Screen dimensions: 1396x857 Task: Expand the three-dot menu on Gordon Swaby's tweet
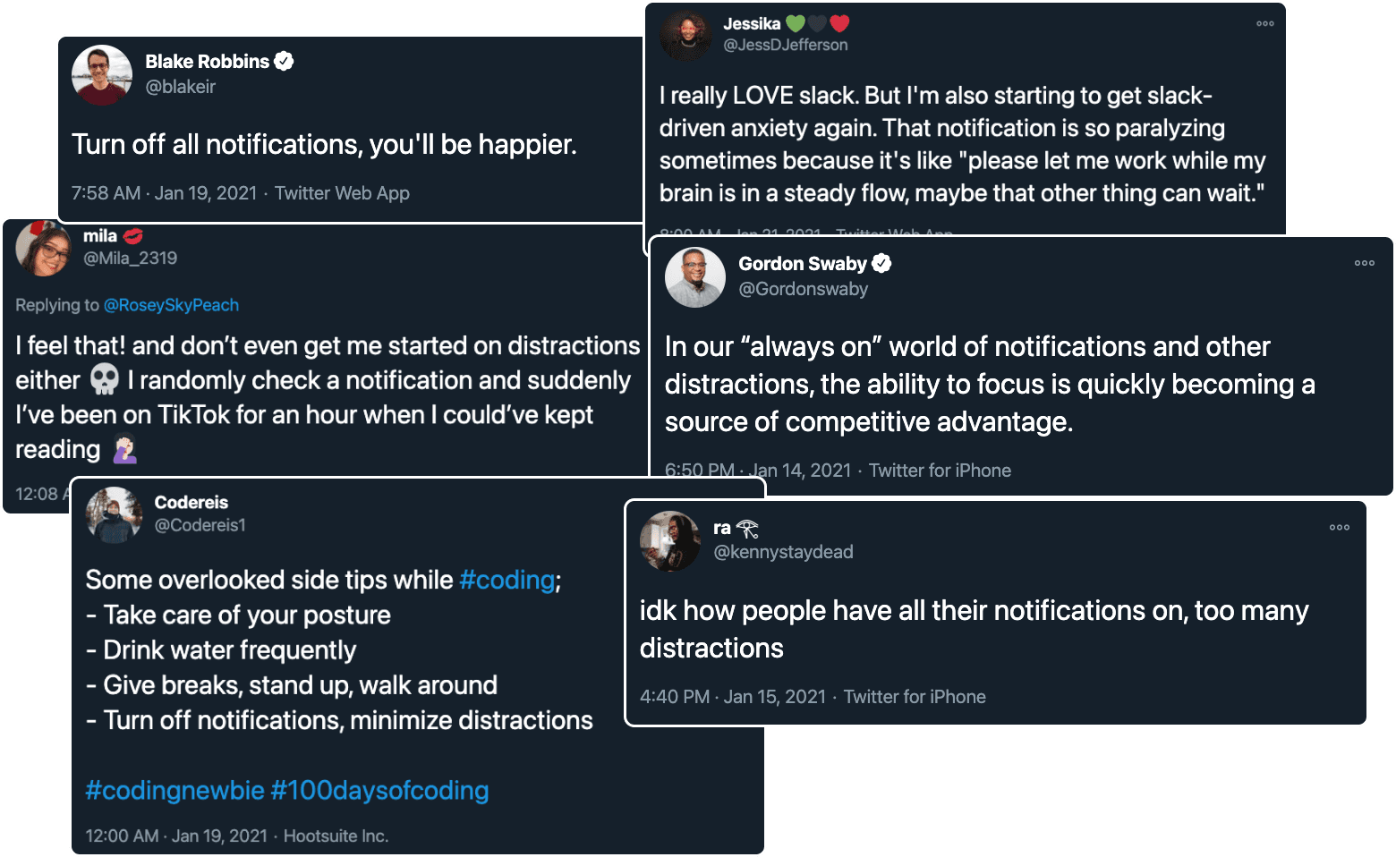1364,263
